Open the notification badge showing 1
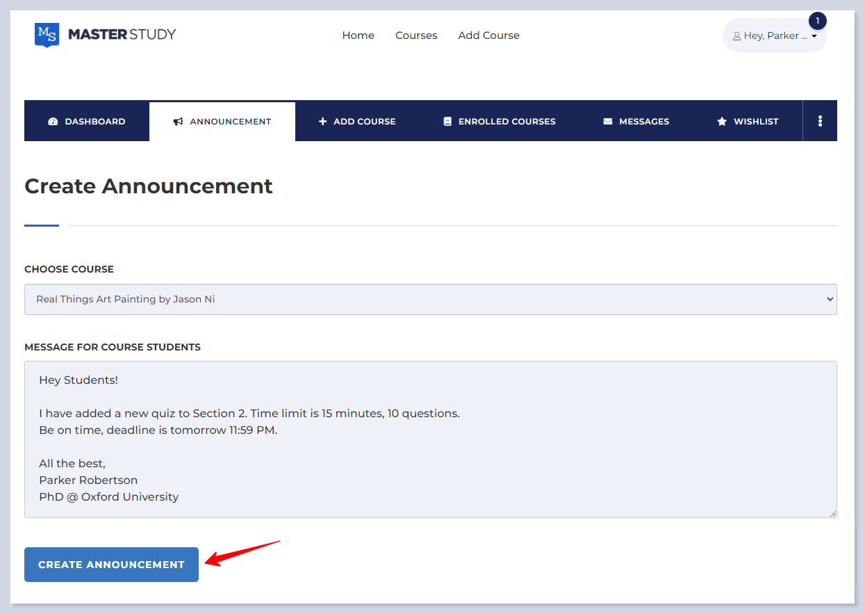Image resolution: width=865 pixels, height=614 pixels. pyautogui.click(x=817, y=21)
